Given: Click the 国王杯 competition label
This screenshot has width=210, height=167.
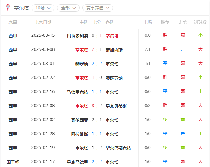Looking at the screenshot, I should pos(13,162).
